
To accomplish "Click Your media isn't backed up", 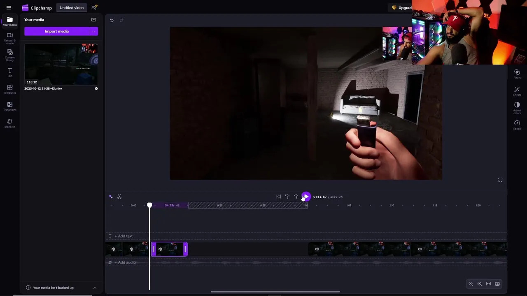I will click(x=53, y=288).
